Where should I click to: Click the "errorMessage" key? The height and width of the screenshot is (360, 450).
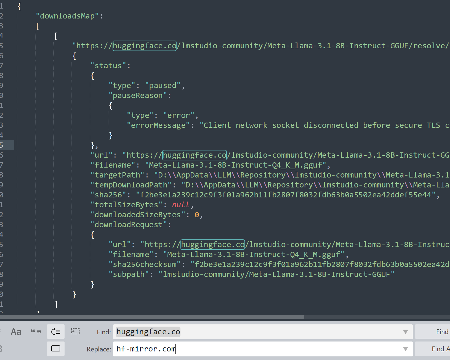pos(158,125)
